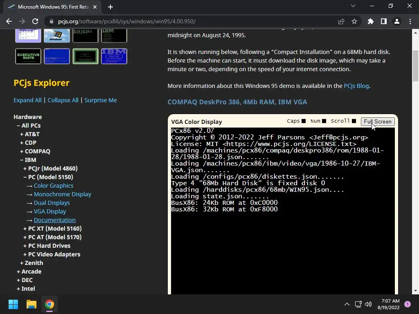Open the network status tray icon
Image resolution: width=419 pixels, height=314 pixels.
pos(358,304)
